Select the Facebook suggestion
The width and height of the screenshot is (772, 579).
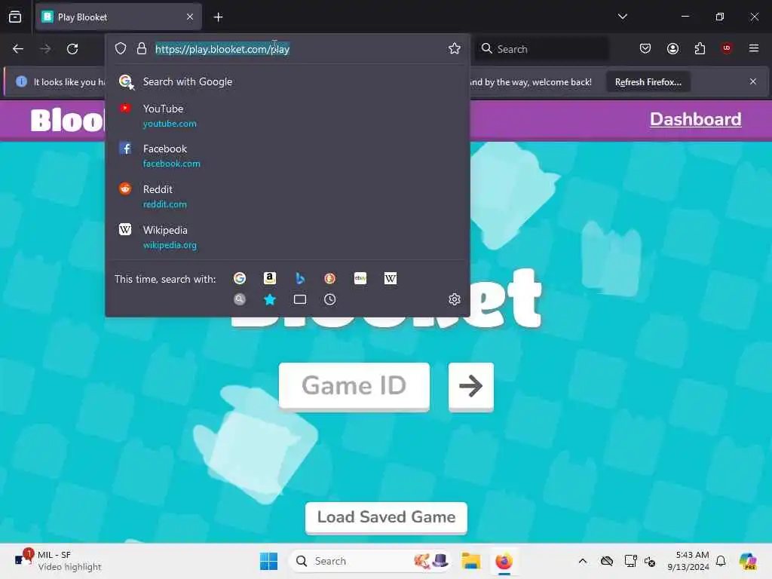click(x=287, y=155)
